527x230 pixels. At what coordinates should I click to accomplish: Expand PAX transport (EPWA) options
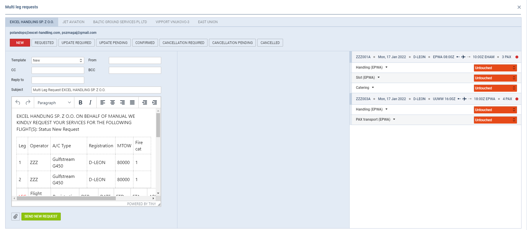394,119
